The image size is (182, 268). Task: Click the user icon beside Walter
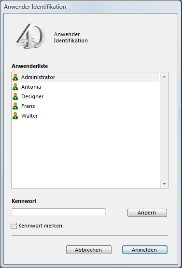click(15, 116)
